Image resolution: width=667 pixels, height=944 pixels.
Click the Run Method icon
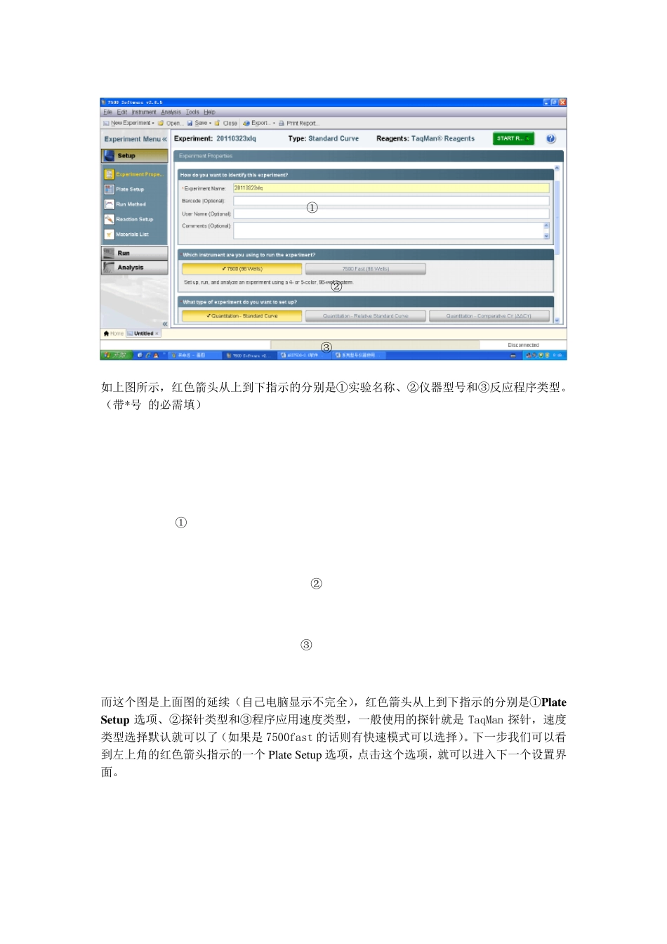click(109, 204)
